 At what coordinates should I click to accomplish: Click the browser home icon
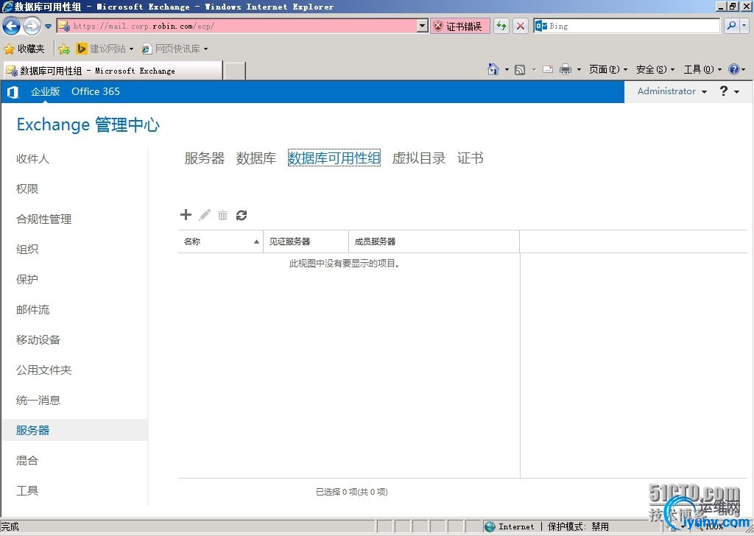click(x=493, y=69)
